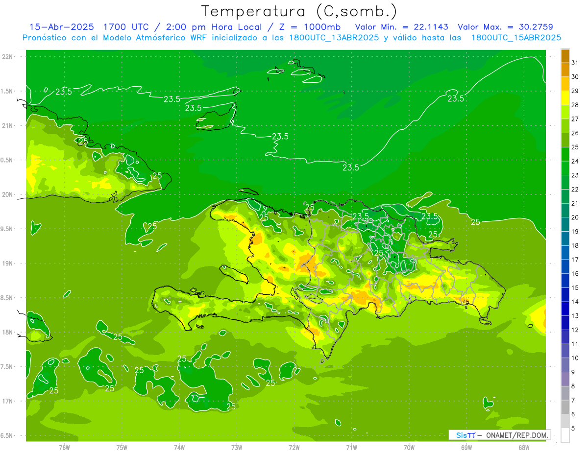Click the 75W longitude axis label
The height and width of the screenshot is (454, 588).
pos(122,448)
